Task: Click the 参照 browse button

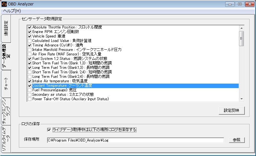Action: 237,140
